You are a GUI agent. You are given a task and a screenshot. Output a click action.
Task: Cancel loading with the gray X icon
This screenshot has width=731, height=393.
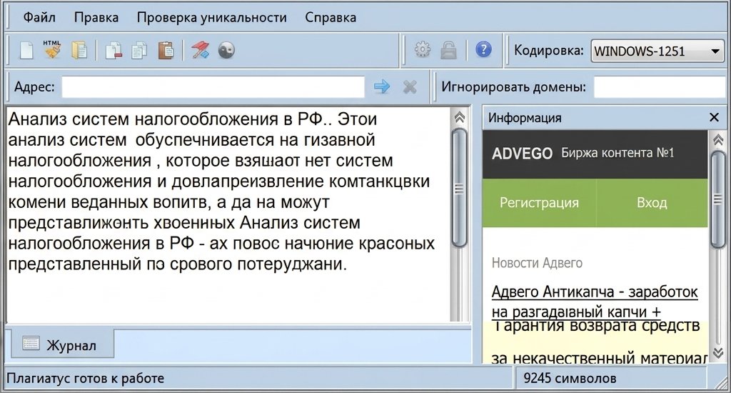coord(410,86)
